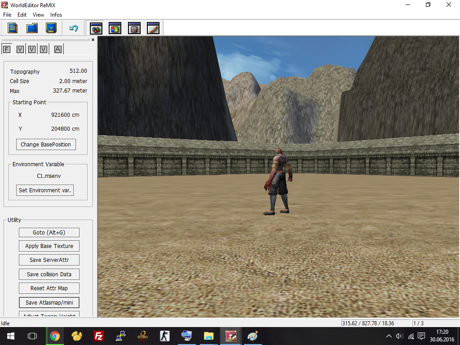Click the C1.msenv environment file name
Viewport: 460px width, 345px height.
(49, 176)
